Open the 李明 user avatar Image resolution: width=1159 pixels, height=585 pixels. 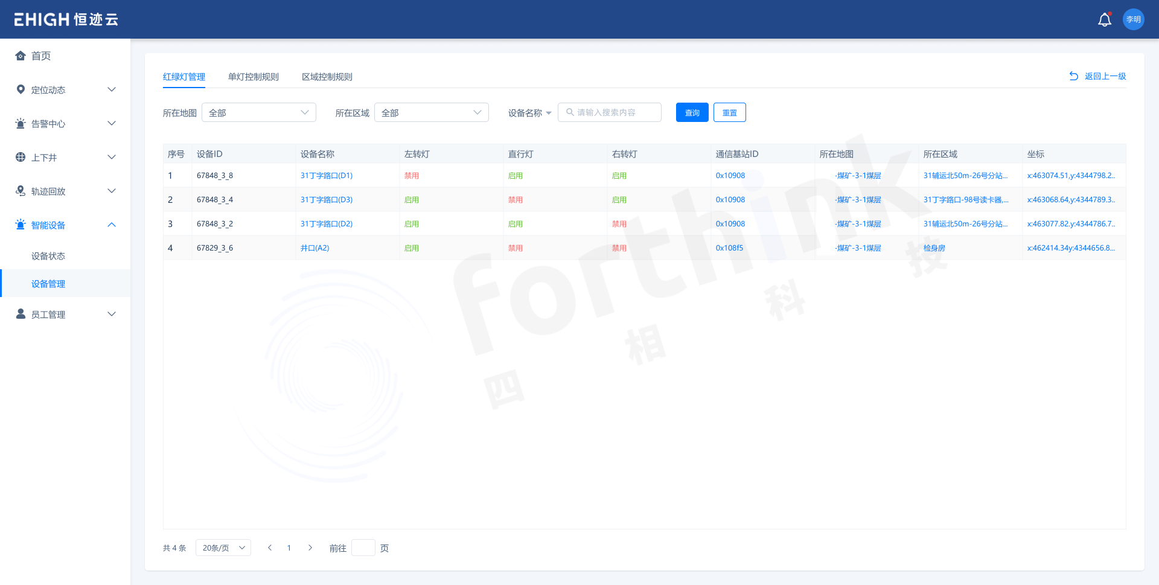pyautogui.click(x=1133, y=19)
